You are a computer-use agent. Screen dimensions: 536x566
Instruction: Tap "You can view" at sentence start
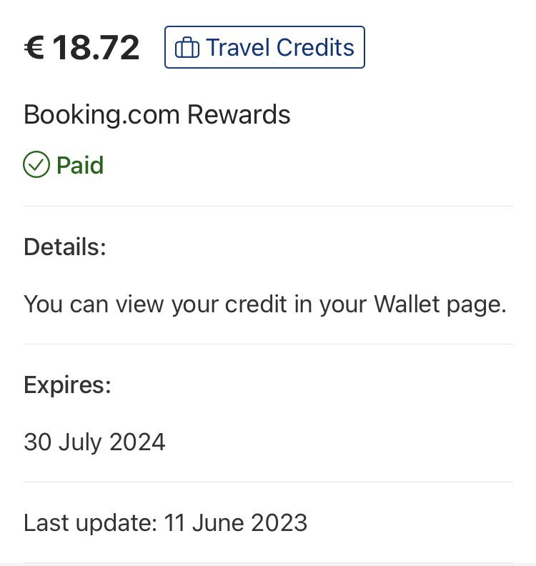tap(94, 304)
